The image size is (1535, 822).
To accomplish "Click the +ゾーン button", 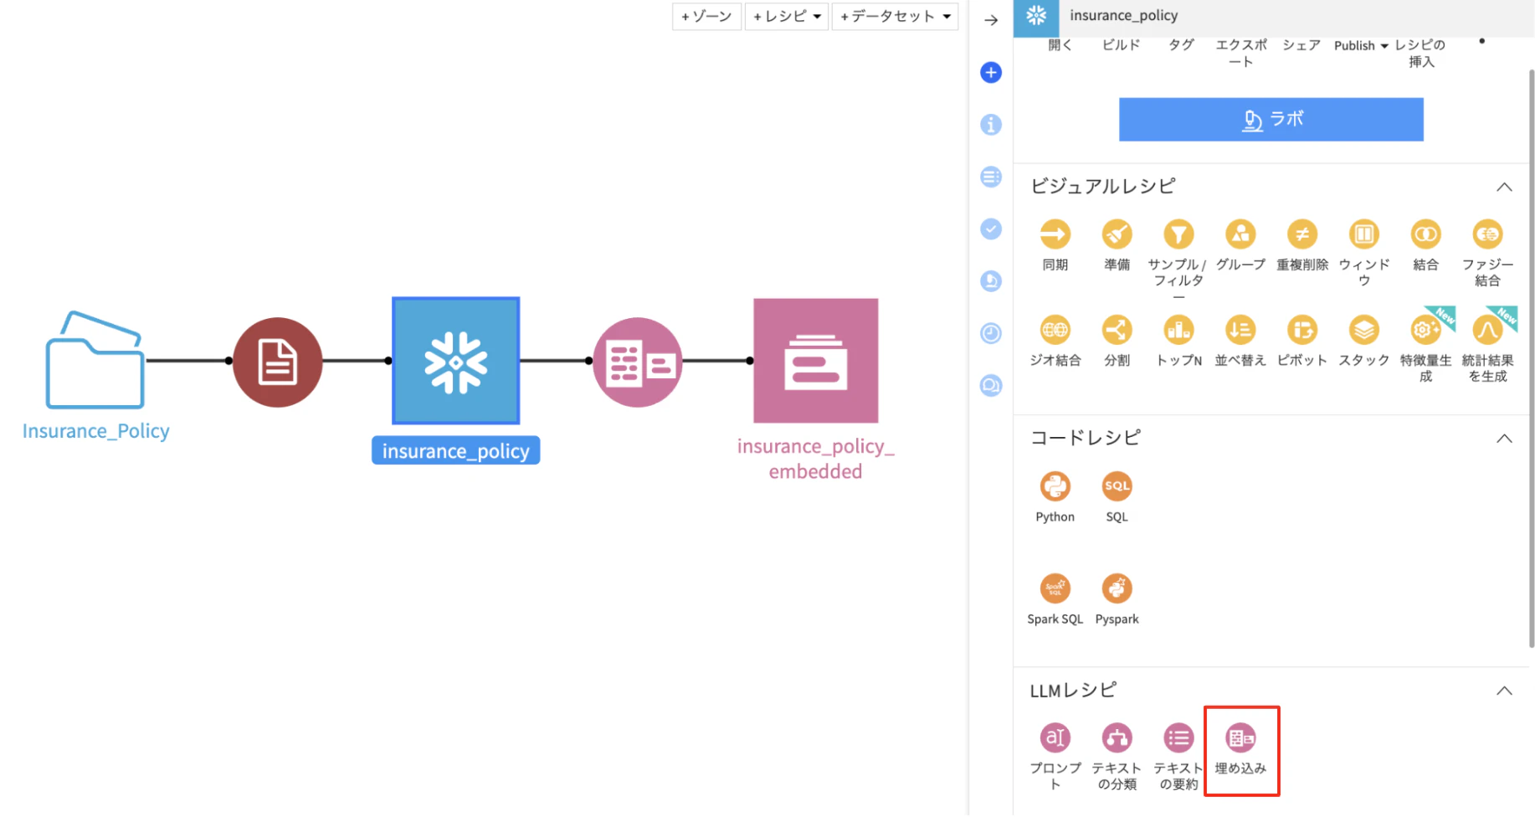I will [706, 16].
